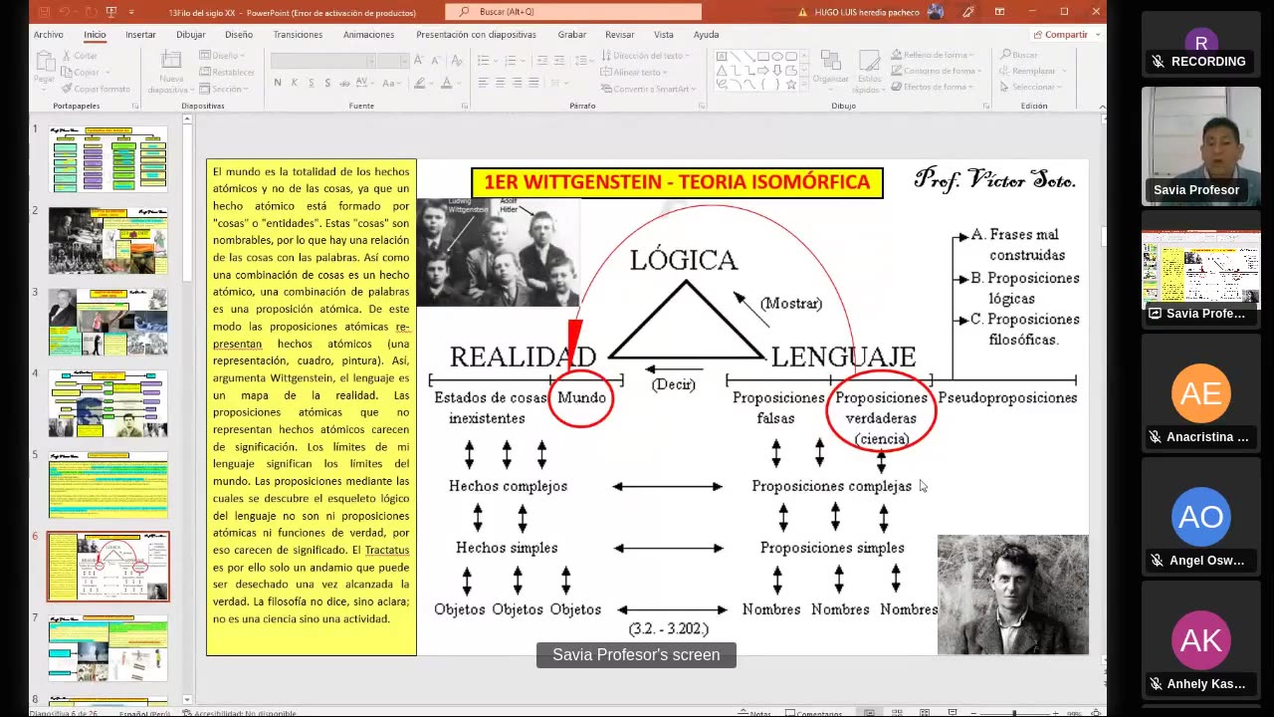Click the Buscar magnifier in Edición group

point(1006,55)
